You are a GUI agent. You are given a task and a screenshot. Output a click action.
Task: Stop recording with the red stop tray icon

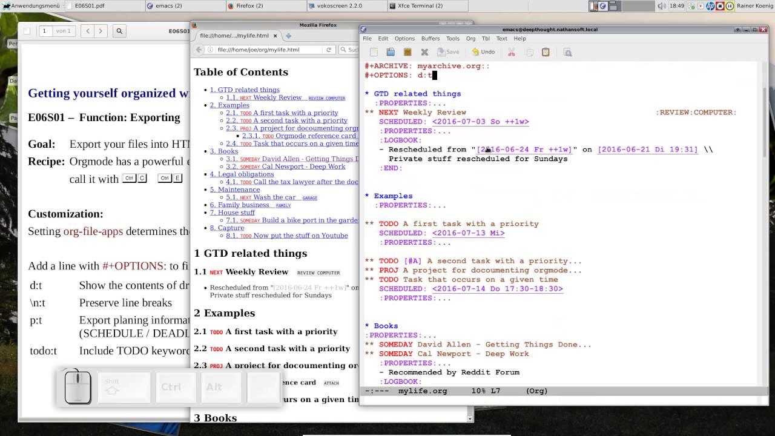(x=720, y=6)
